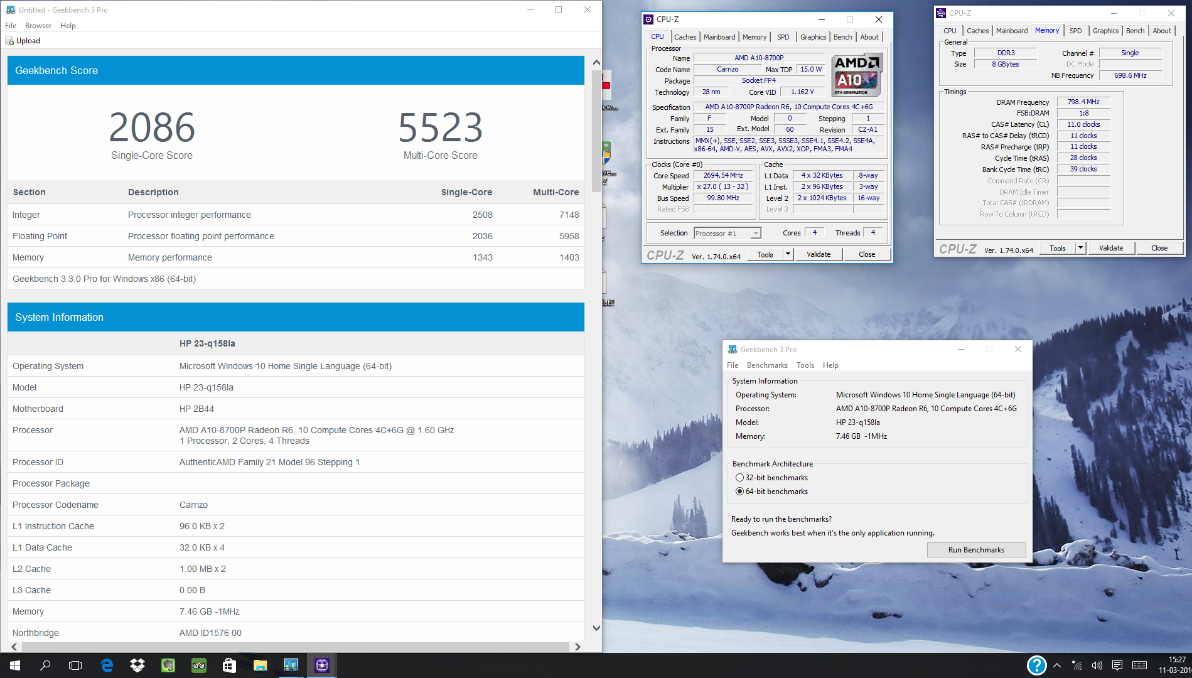Click the Single-Core Score 2086

click(x=152, y=127)
